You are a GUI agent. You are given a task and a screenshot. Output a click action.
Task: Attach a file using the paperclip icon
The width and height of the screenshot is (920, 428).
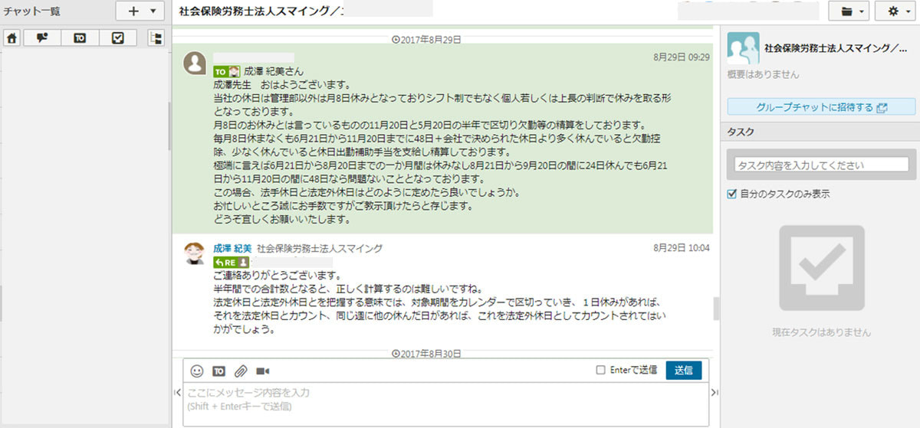[x=240, y=371]
